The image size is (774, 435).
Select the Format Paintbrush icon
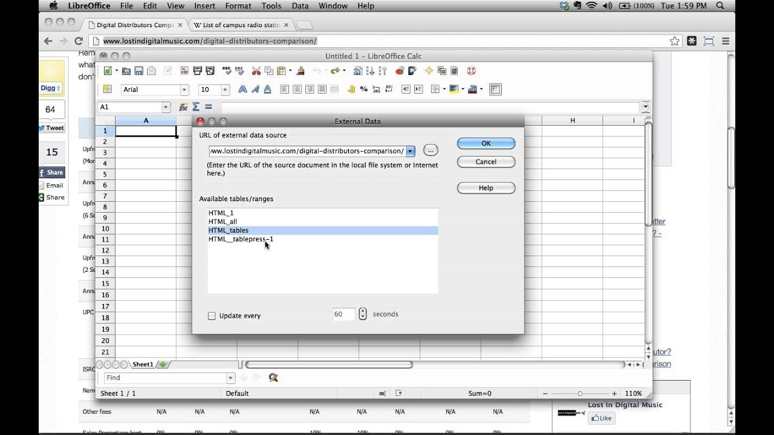coord(300,71)
